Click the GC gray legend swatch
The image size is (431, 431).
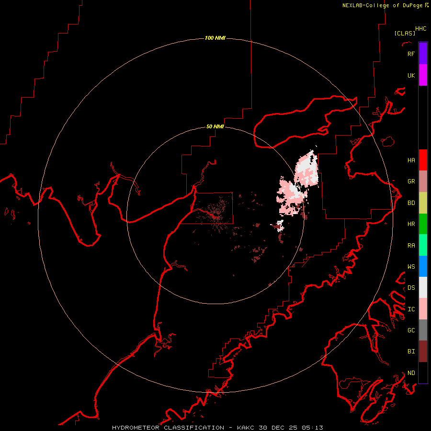click(x=423, y=330)
